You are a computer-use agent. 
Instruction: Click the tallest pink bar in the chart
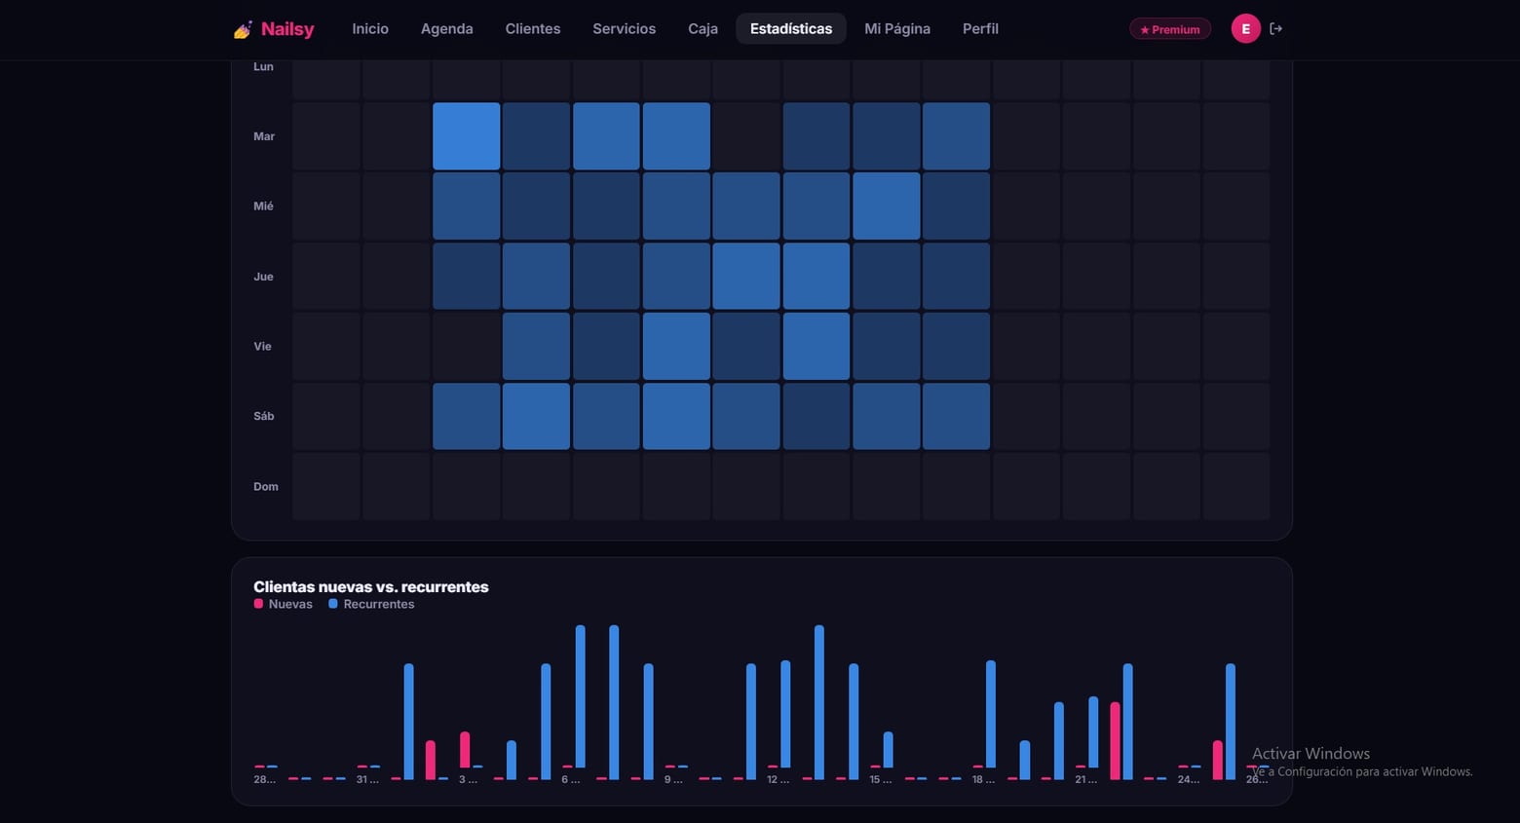pyautogui.click(x=1116, y=741)
